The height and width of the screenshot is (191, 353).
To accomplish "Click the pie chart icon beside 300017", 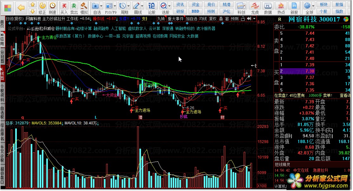I will (346, 20).
